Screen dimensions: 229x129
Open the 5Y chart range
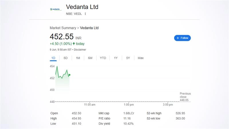tap(128, 58)
